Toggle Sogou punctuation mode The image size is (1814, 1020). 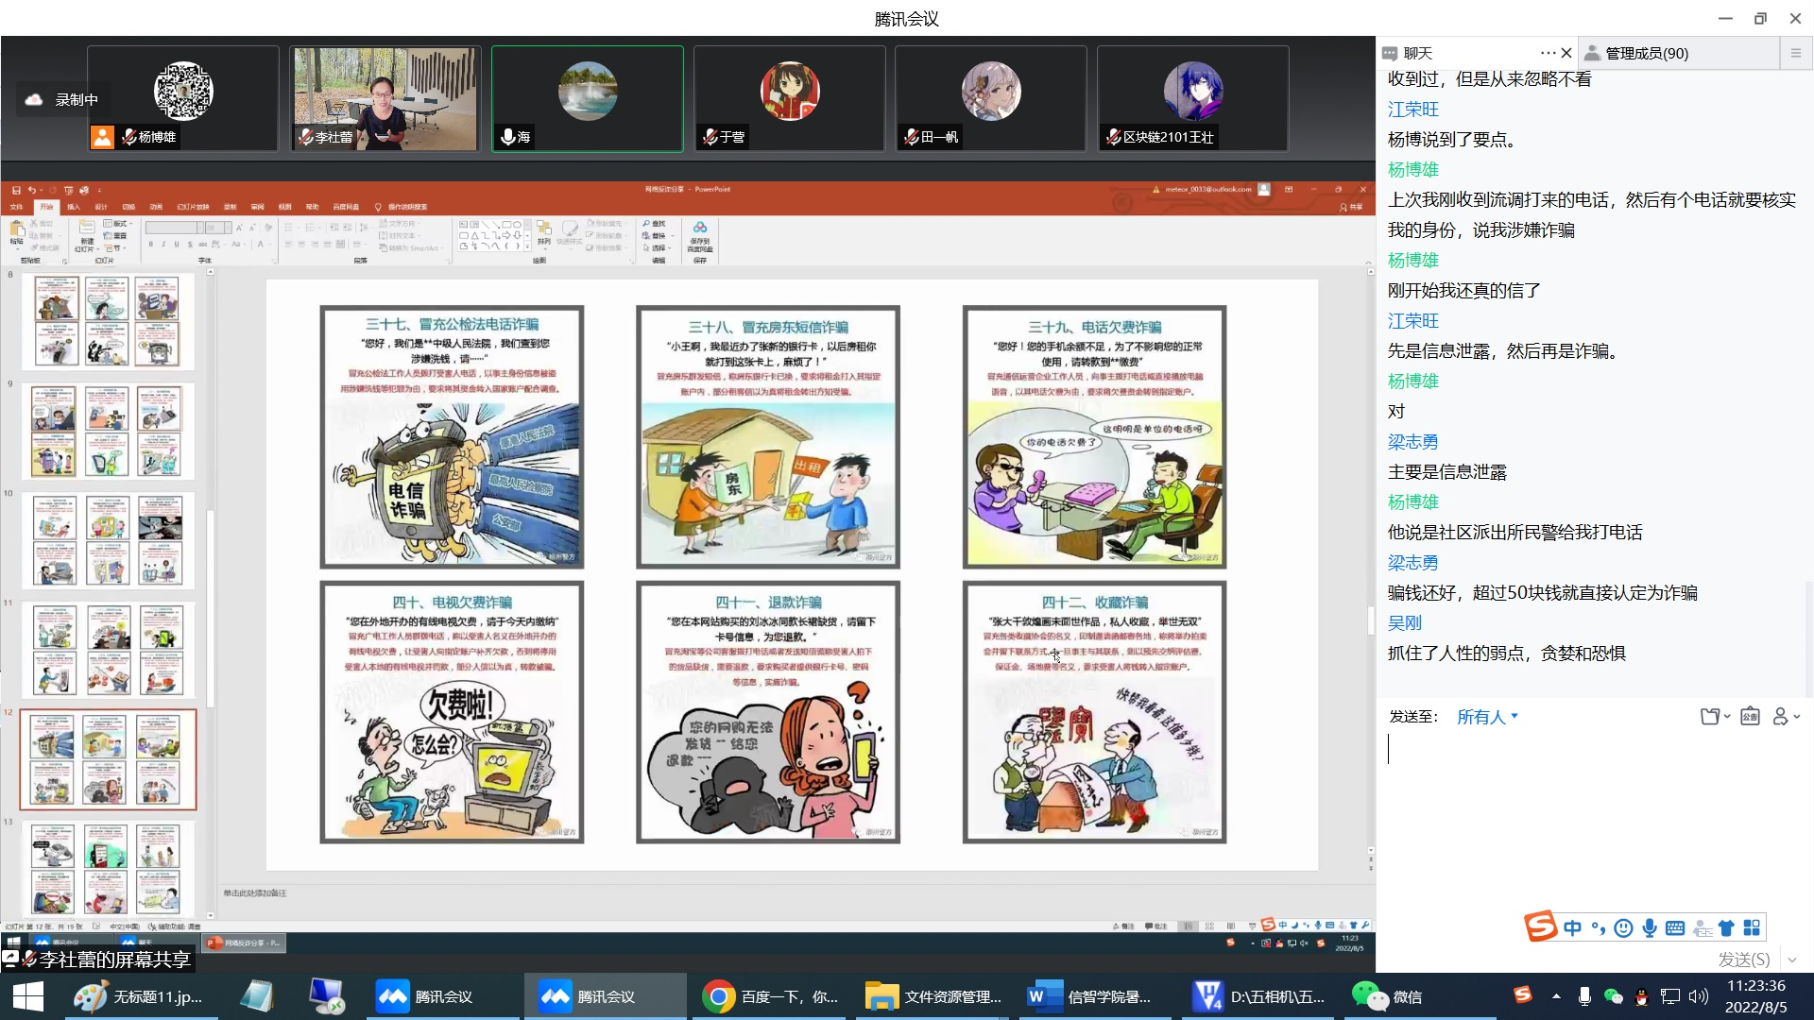1598,927
